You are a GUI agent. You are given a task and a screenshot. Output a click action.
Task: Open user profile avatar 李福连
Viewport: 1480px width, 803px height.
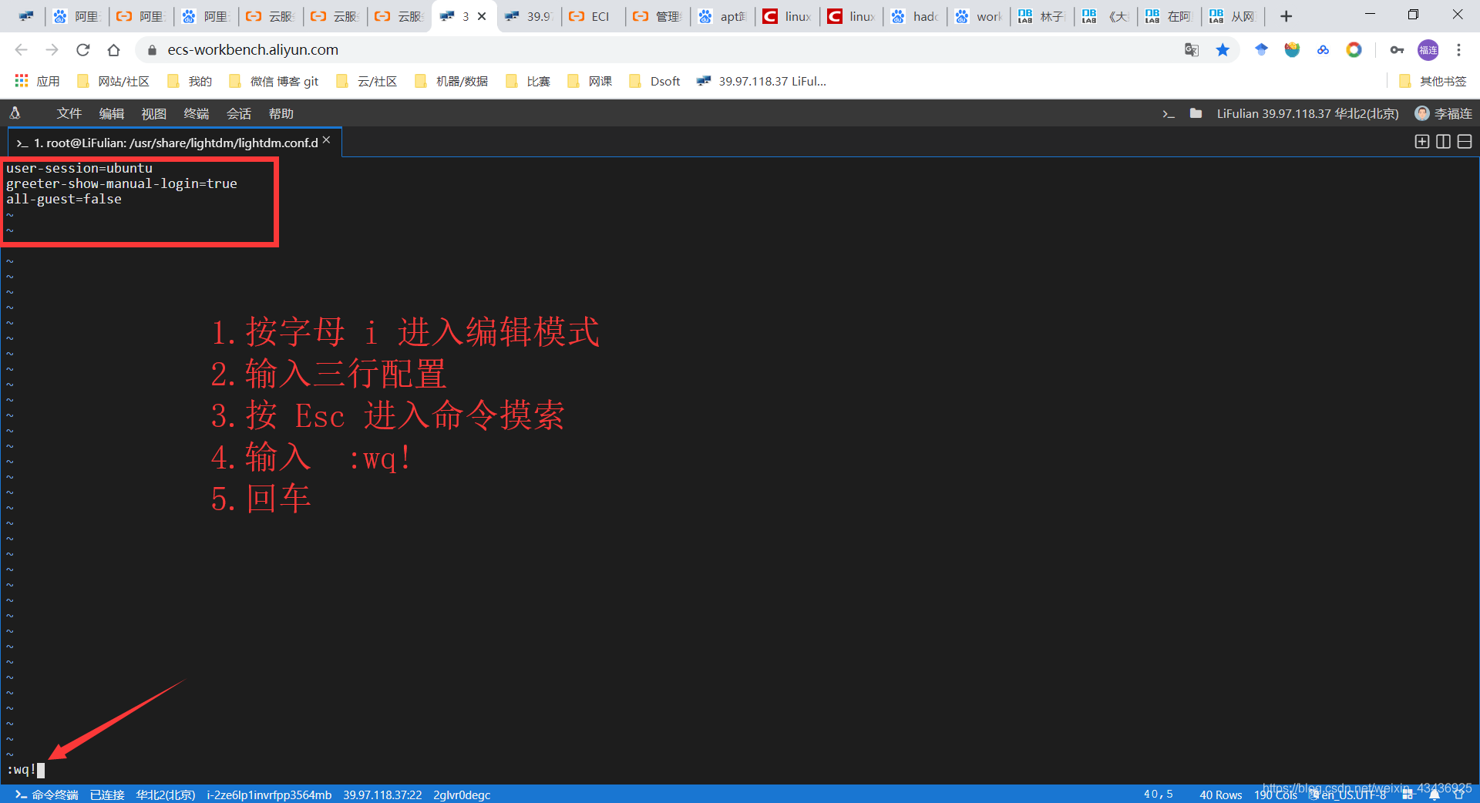point(1422,113)
